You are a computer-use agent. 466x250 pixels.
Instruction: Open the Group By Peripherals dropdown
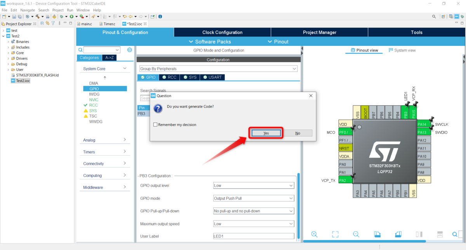(x=218, y=69)
